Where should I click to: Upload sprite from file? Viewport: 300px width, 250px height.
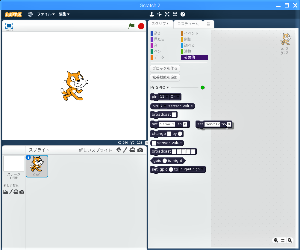pos(132,150)
